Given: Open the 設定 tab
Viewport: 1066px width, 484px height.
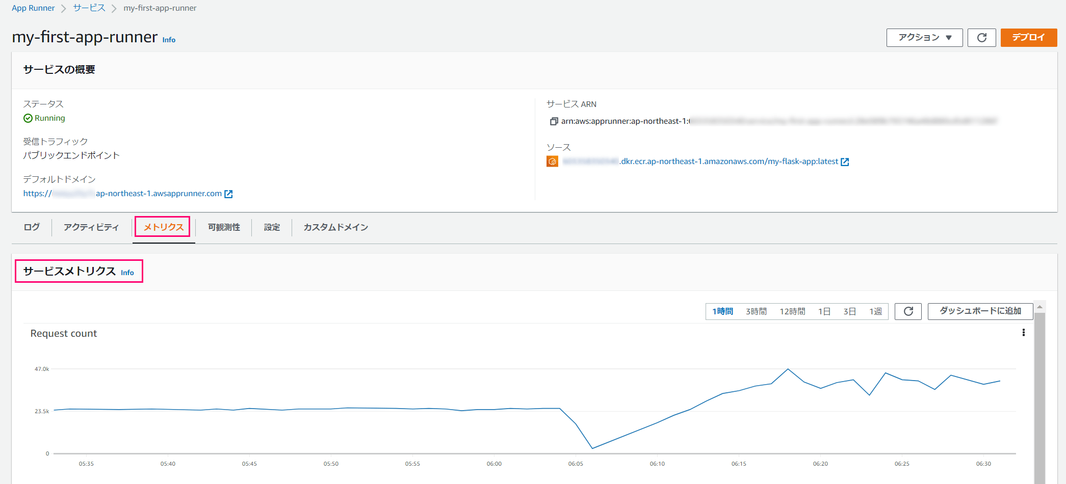Looking at the screenshot, I should pos(272,227).
